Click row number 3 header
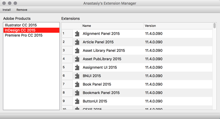Viewport: 220px width, 119px height. click(67, 50)
